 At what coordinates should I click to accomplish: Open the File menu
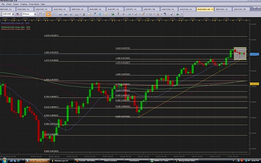pyautogui.click(x=3, y=4)
